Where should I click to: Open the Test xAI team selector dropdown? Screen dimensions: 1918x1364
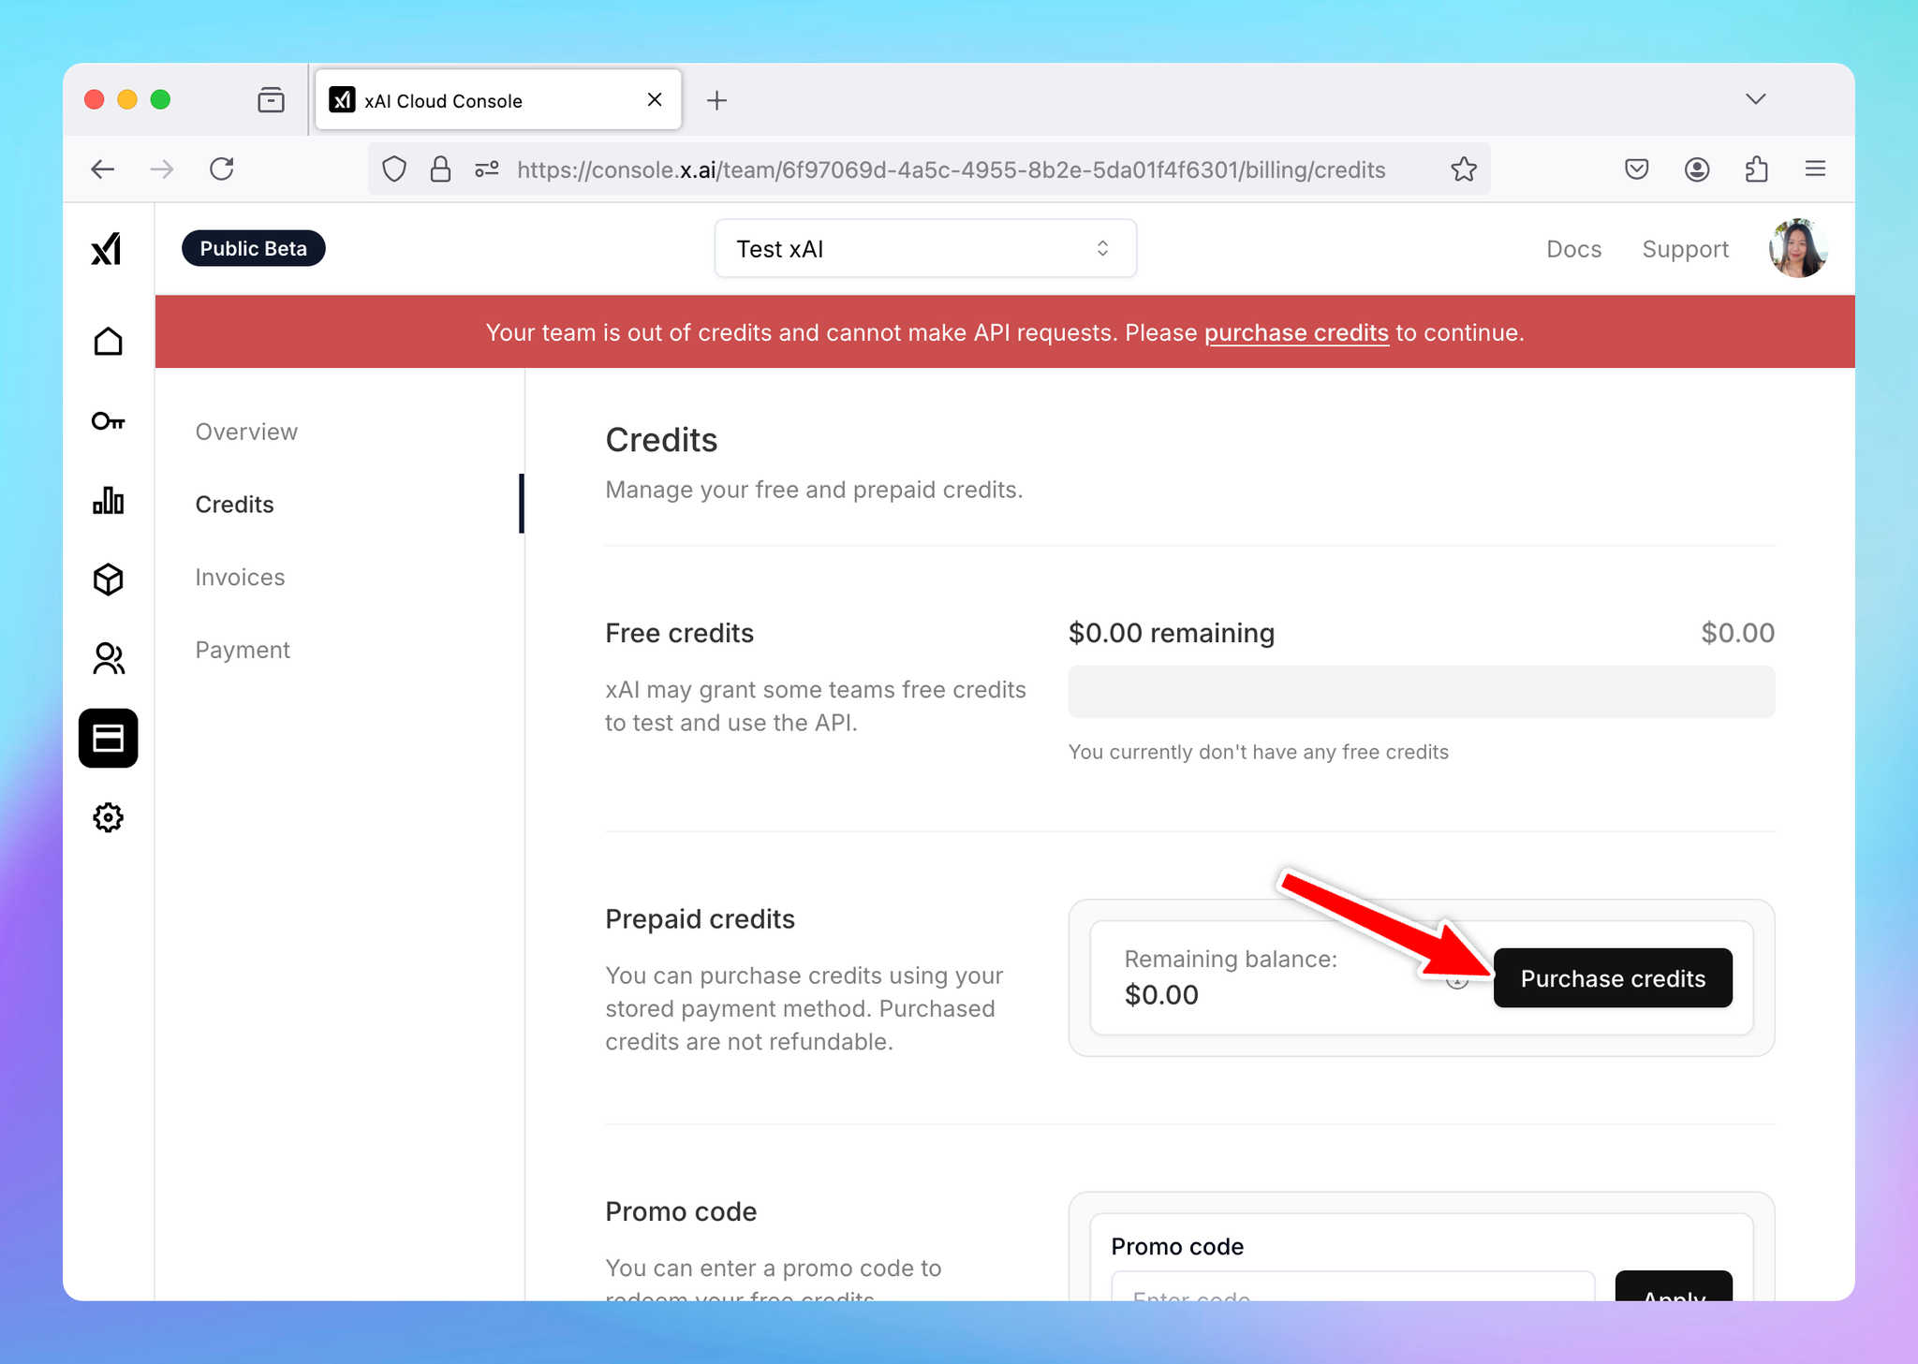point(925,249)
